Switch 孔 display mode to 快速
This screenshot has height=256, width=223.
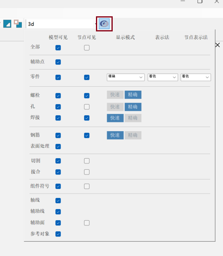coord(115,107)
